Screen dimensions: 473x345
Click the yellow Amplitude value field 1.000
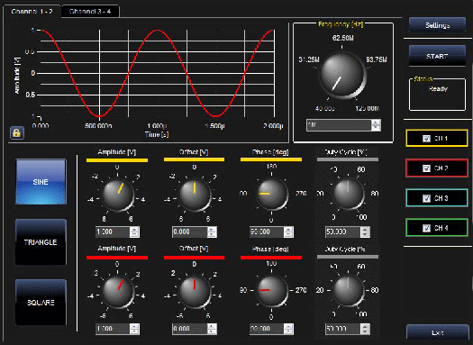pyautogui.click(x=113, y=232)
